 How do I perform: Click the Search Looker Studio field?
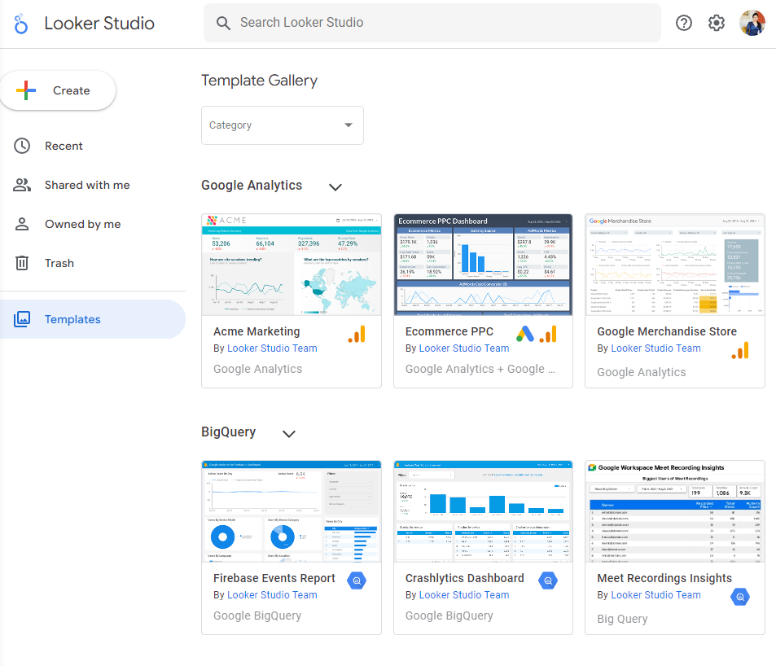pyautogui.click(x=432, y=23)
